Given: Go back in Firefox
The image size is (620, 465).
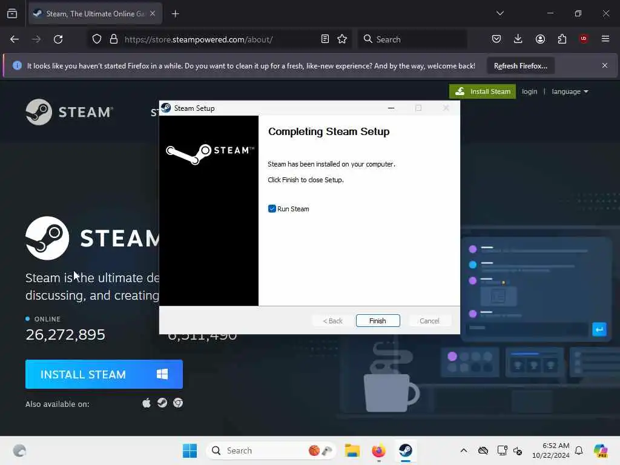Looking at the screenshot, I should 15,39.
